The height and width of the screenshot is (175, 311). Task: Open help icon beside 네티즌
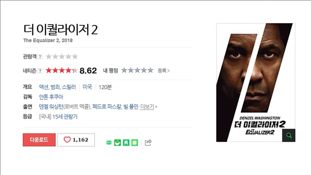coord(40,70)
